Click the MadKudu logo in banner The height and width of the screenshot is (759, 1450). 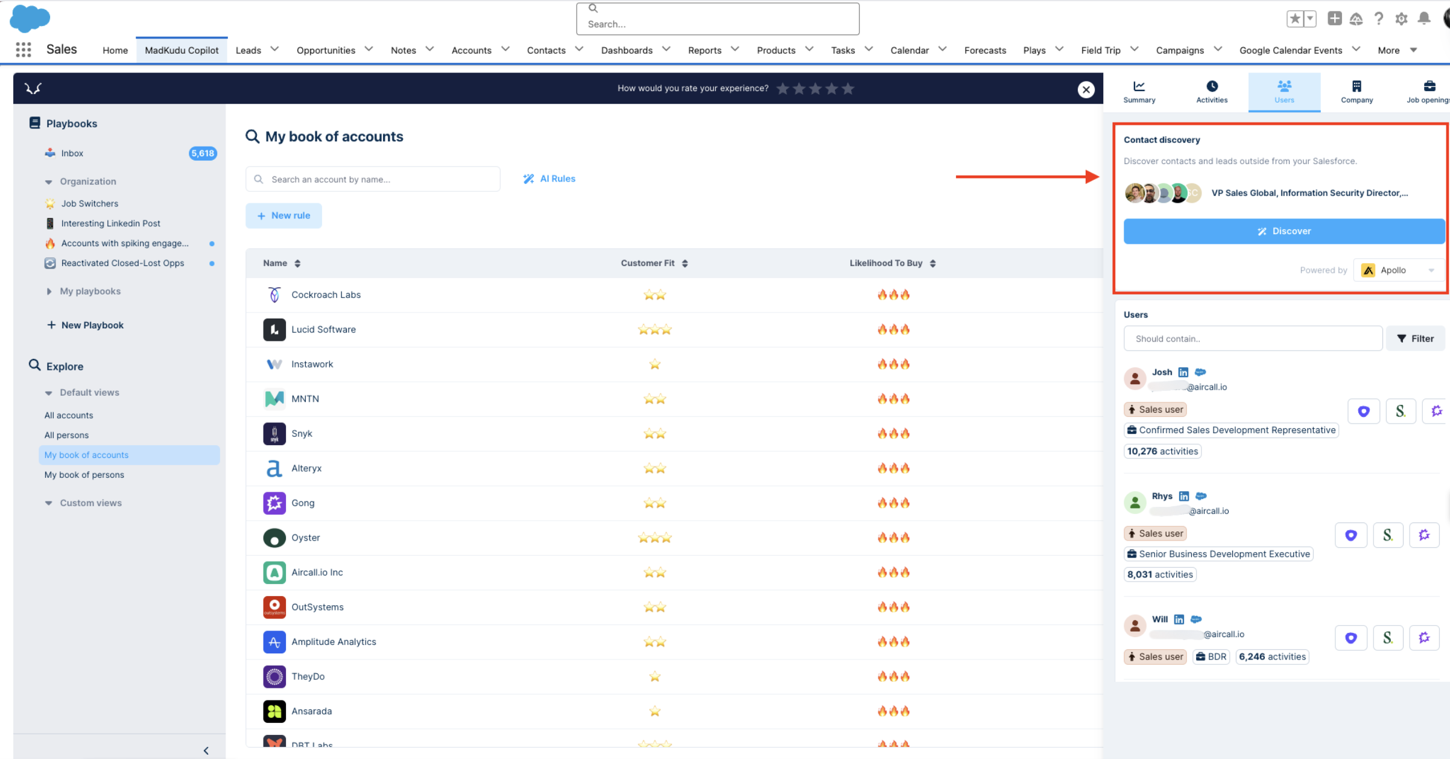coord(33,89)
